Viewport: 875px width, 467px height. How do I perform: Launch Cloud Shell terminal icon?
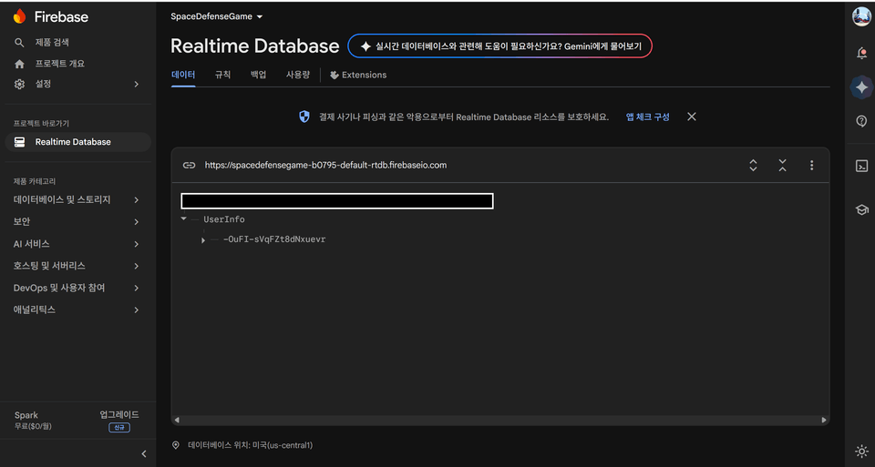click(861, 166)
